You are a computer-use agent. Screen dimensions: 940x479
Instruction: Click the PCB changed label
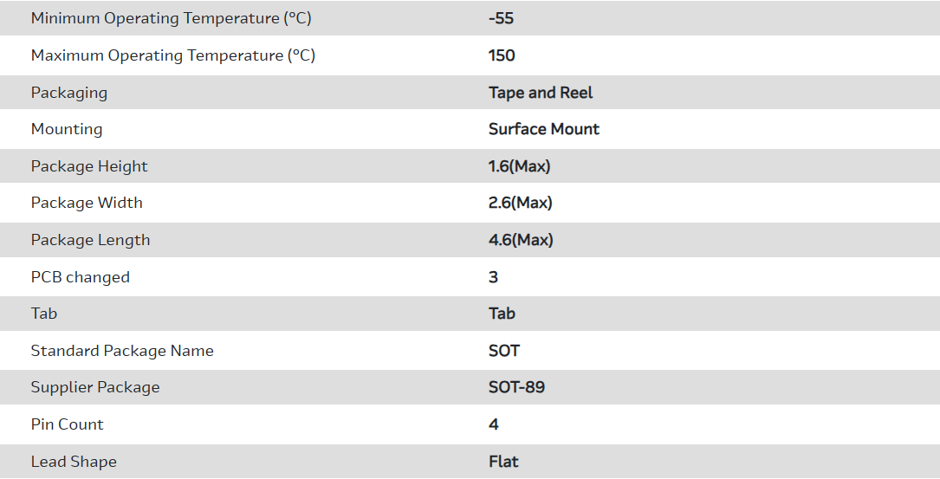(x=81, y=277)
